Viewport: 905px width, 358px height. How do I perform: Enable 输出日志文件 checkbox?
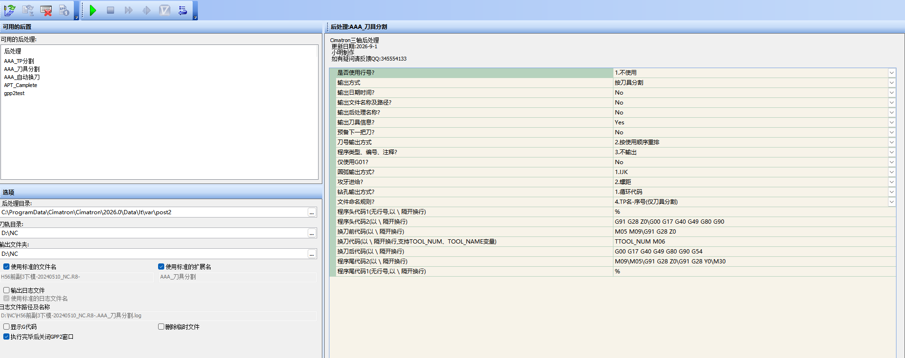7,290
